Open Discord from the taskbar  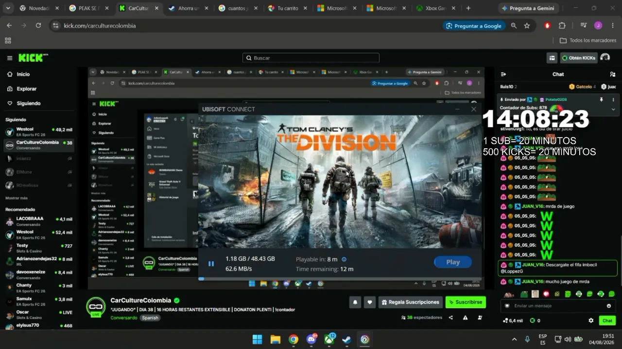click(311, 339)
